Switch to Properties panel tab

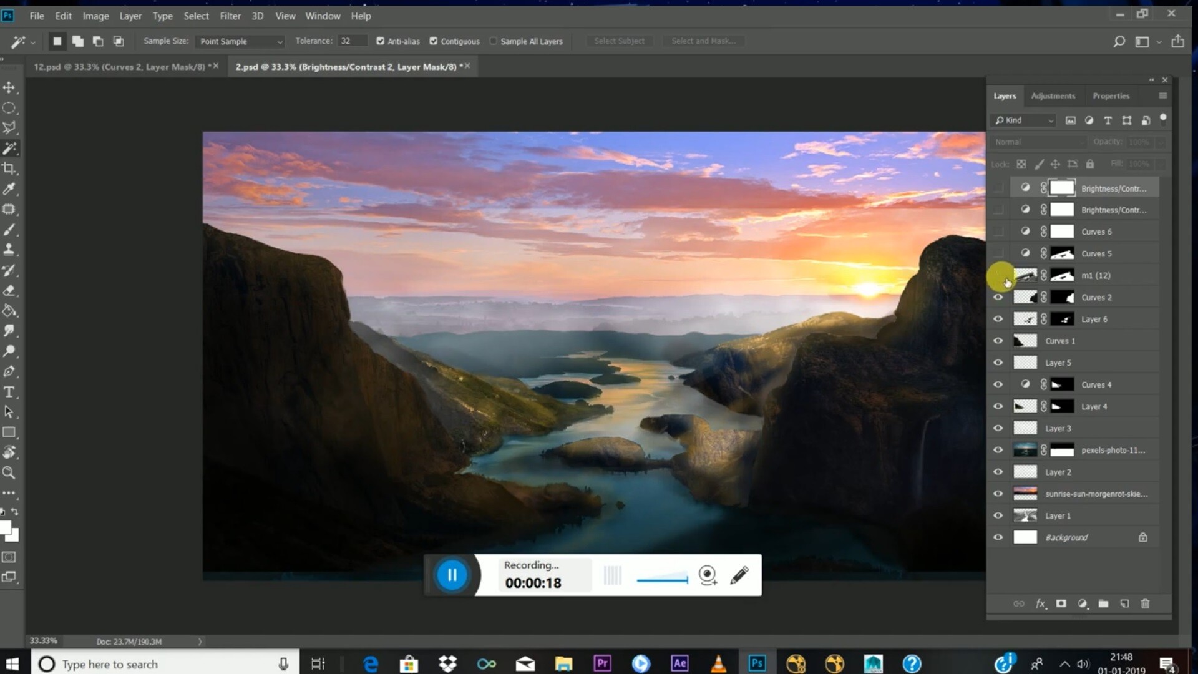pos(1111,95)
